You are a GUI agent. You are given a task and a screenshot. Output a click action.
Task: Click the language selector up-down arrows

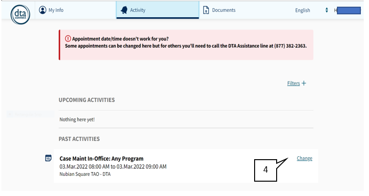326,10
